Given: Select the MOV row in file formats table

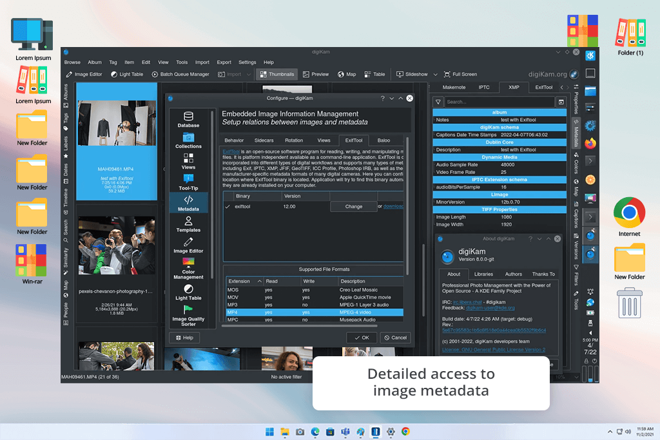Looking at the screenshot, I should coord(315,298).
